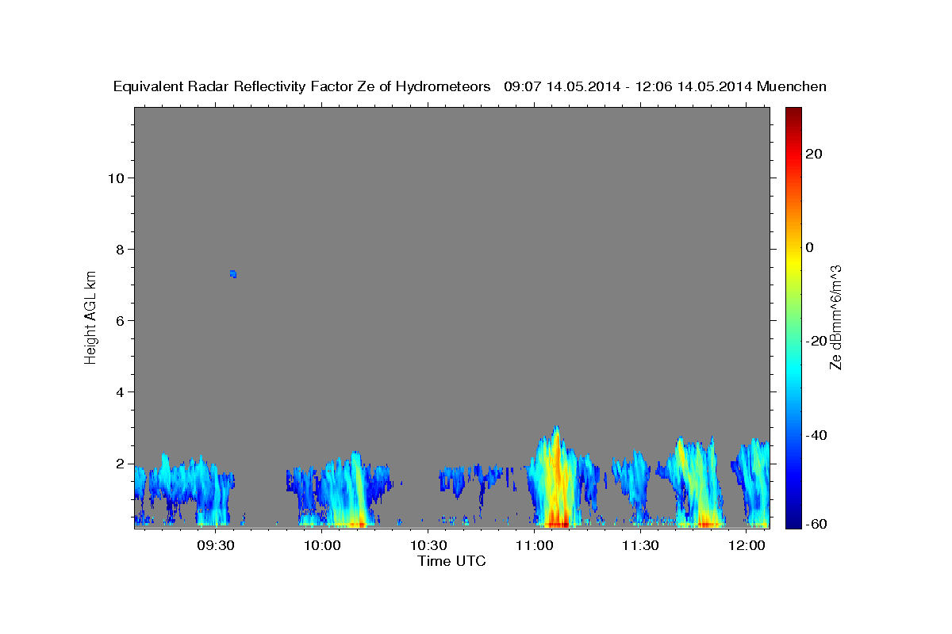
Task: Click the 10:30 time tick label
Action: click(428, 545)
